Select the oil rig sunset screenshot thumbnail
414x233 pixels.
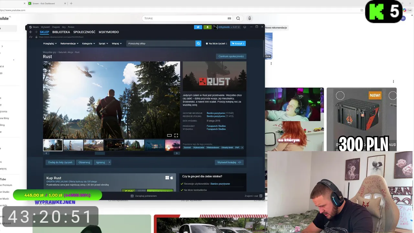click(x=172, y=145)
